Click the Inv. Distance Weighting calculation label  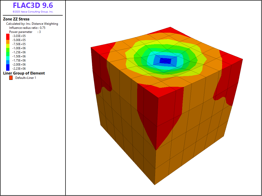click(x=32, y=24)
